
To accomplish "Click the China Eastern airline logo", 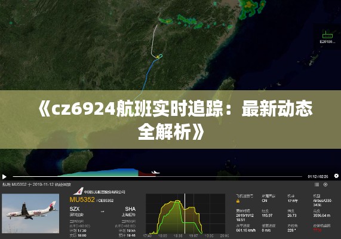I will click(78, 191).
